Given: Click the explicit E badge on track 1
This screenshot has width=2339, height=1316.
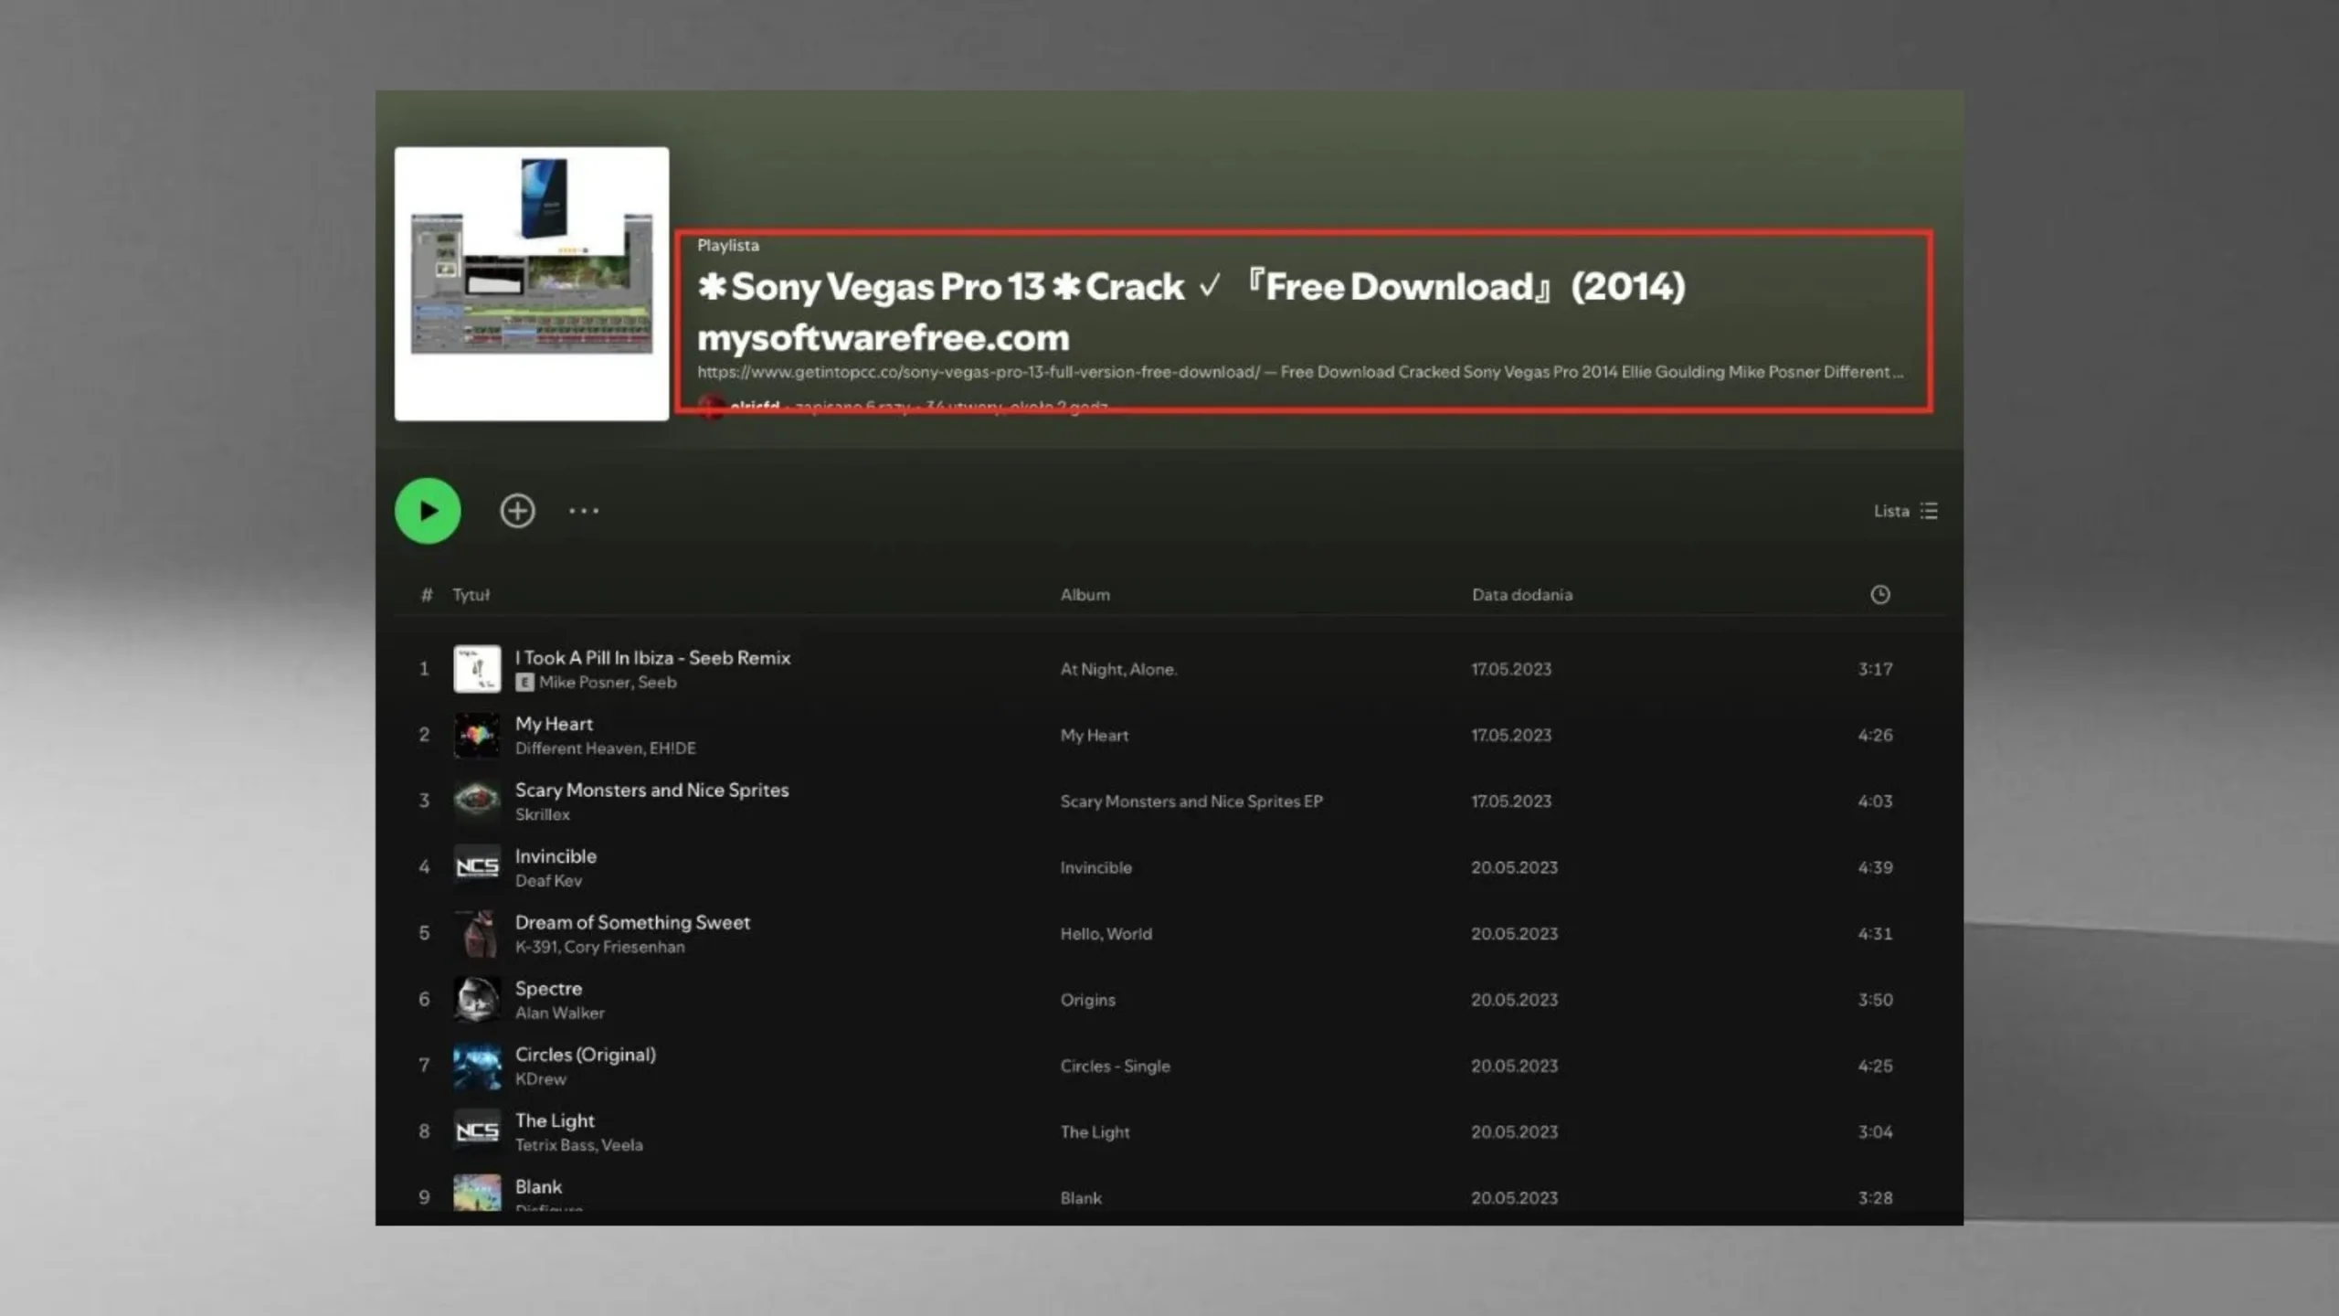Looking at the screenshot, I should click(x=524, y=683).
